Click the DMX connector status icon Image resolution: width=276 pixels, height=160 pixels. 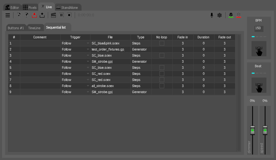[231, 15]
